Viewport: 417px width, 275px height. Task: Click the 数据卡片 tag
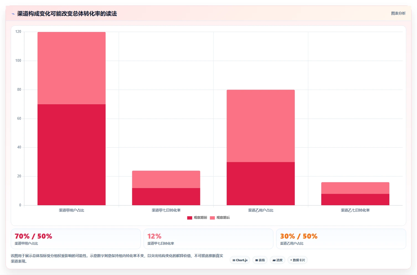coord(297,260)
